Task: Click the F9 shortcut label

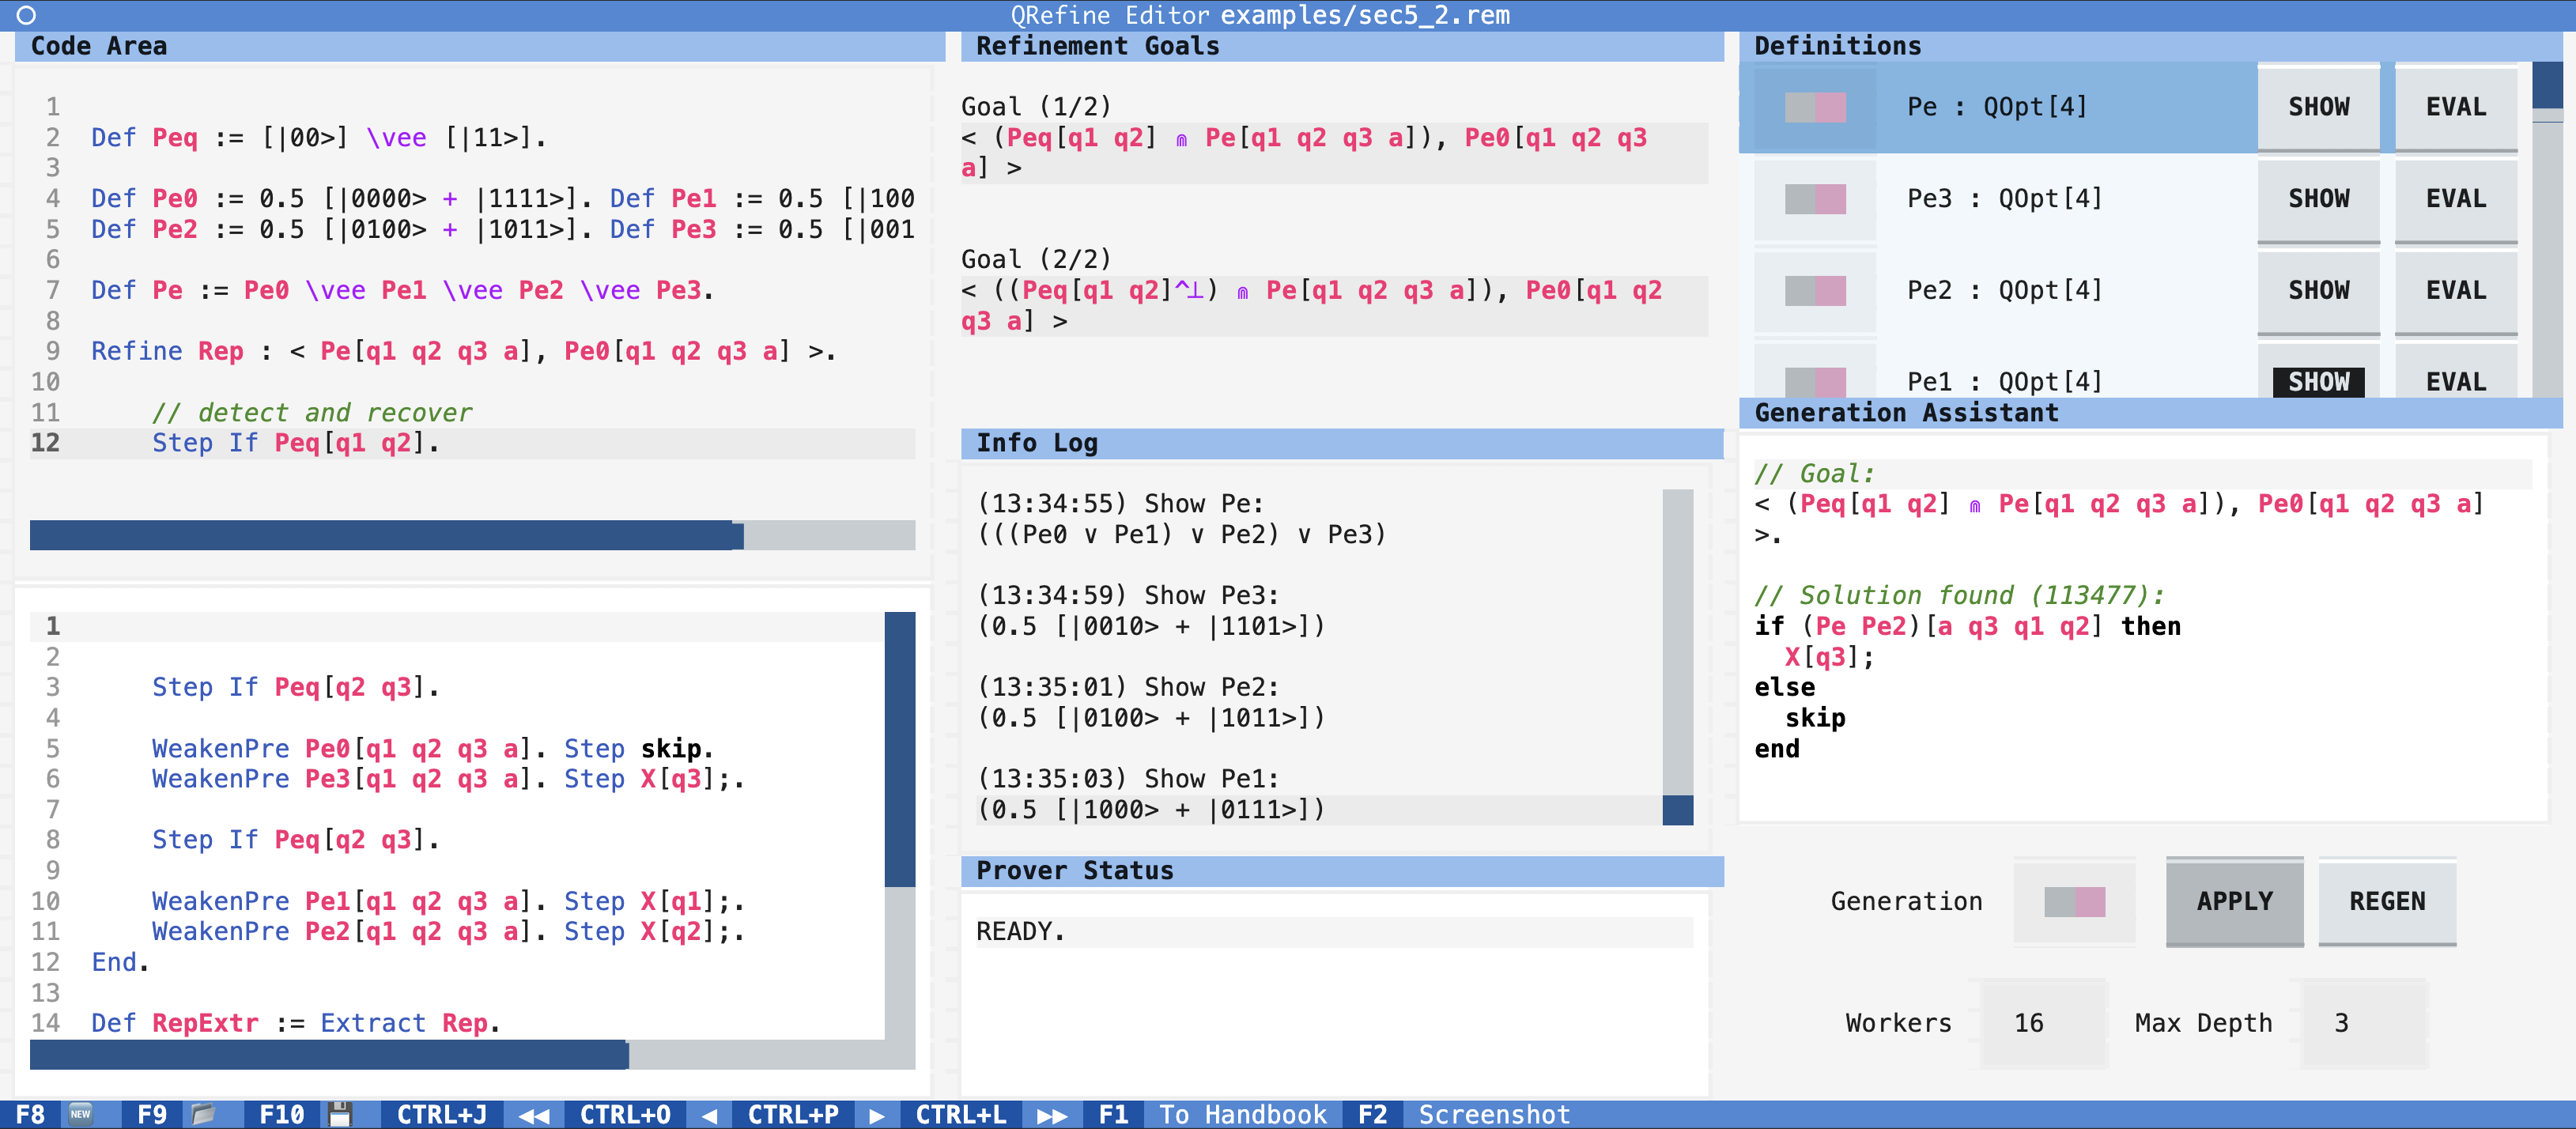Action: [x=152, y=1115]
